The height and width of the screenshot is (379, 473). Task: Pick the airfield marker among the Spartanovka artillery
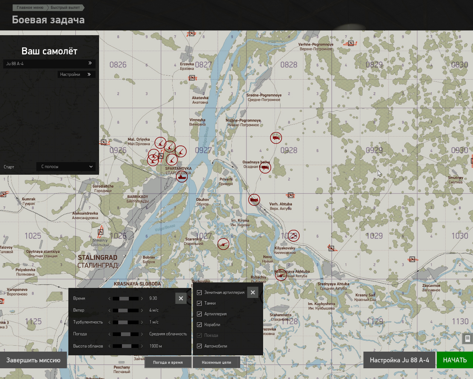(x=161, y=156)
